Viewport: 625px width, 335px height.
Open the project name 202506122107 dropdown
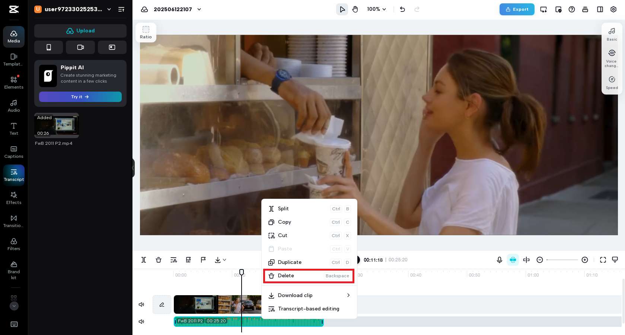[x=199, y=9]
